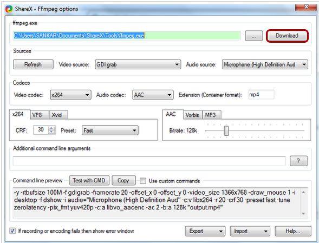Switch to the Xvid tab
The height and width of the screenshot is (243, 319).
pos(58,115)
